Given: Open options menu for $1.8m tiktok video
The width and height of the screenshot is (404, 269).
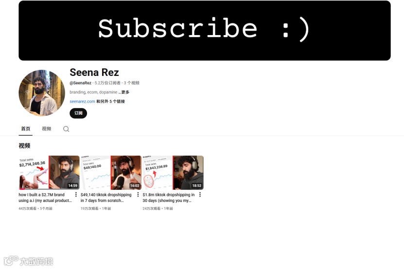Looking at the screenshot, I should pyautogui.click(x=200, y=195).
